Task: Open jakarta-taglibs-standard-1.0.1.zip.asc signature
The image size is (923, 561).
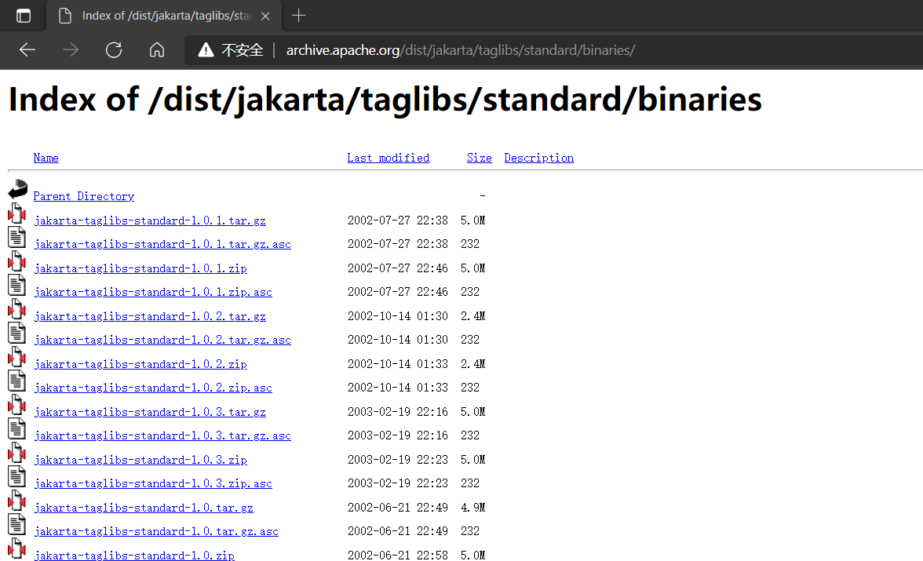Action: coord(153,292)
